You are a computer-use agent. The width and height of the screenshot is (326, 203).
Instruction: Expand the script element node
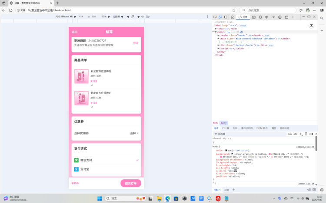218,49
